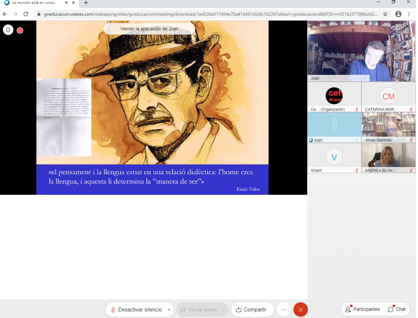Click the 'Enric Valor' signature text
The width and height of the screenshot is (418, 318).
coord(248,189)
